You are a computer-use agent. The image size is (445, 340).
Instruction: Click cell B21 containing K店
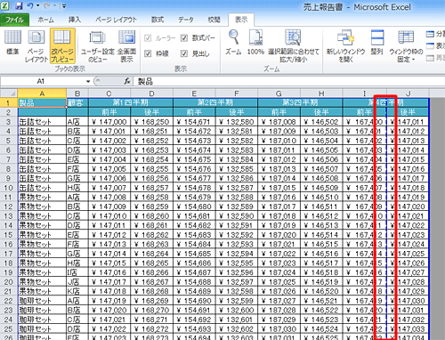(77, 291)
